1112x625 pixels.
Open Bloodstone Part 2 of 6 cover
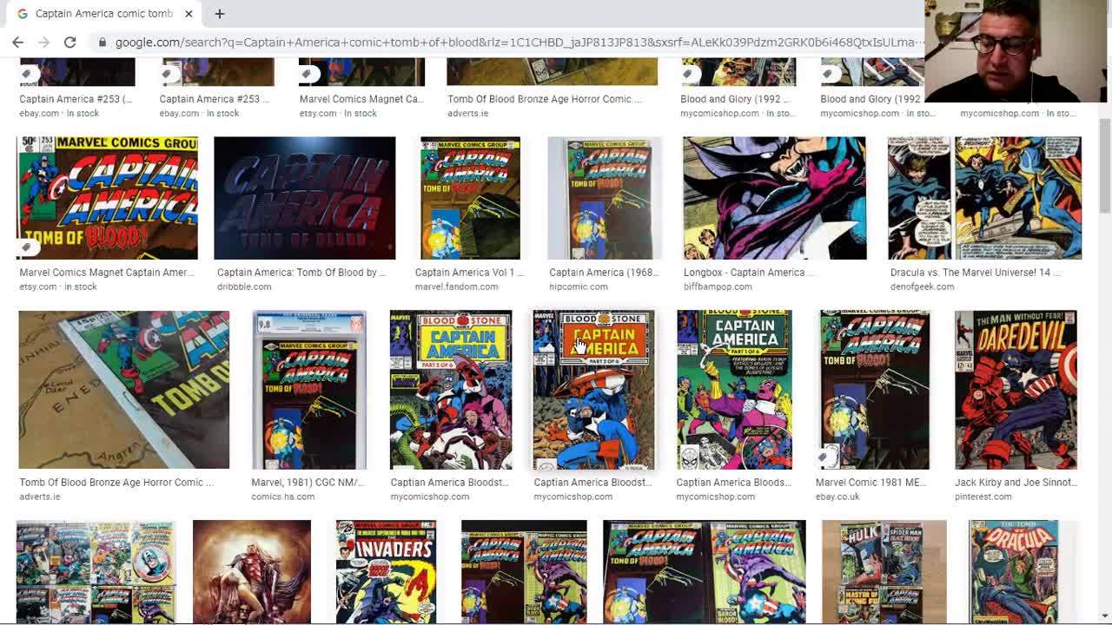(593, 390)
